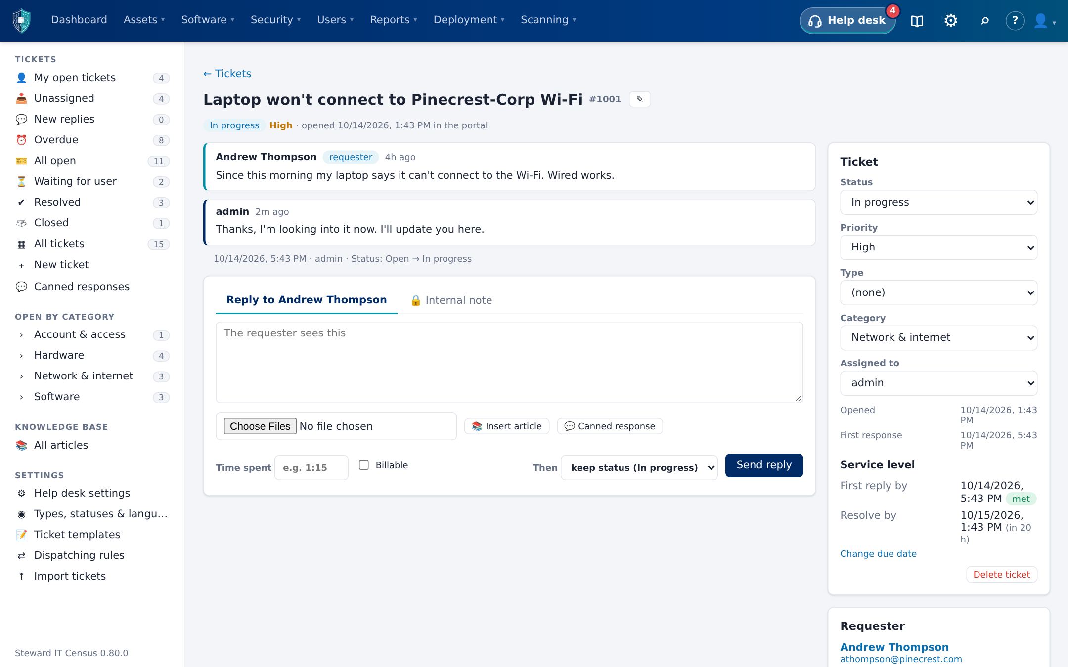Send the reply
Viewport: 1068px width, 667px height.
coord(764,465)
